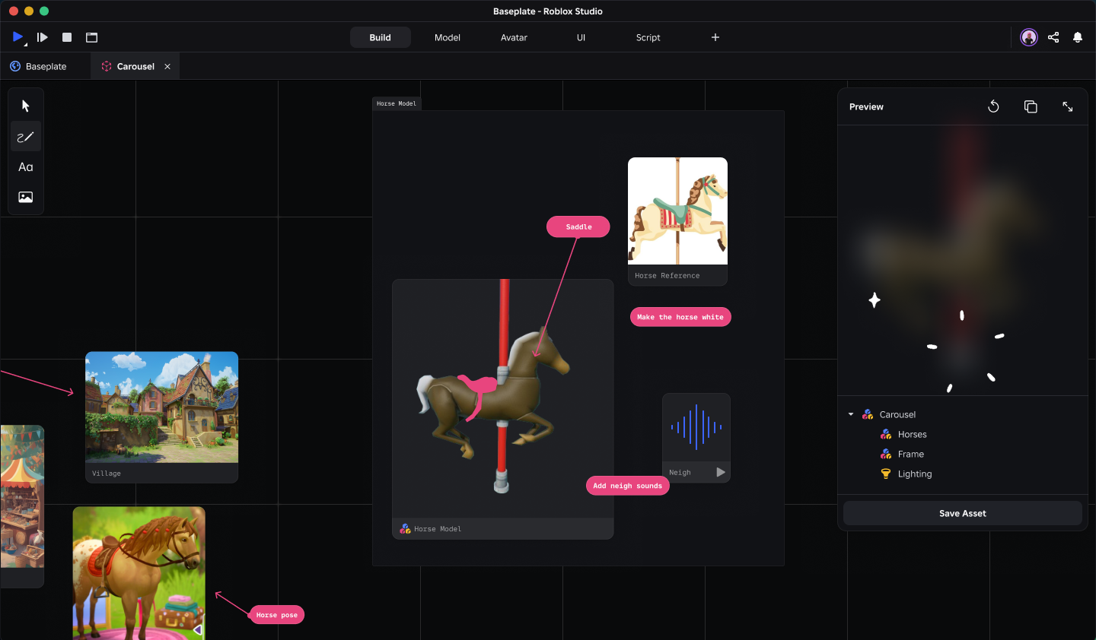Click the Horse Model frame title label
The width and height of the screenshot is (1096, 640).
click(x=397, y=103)
